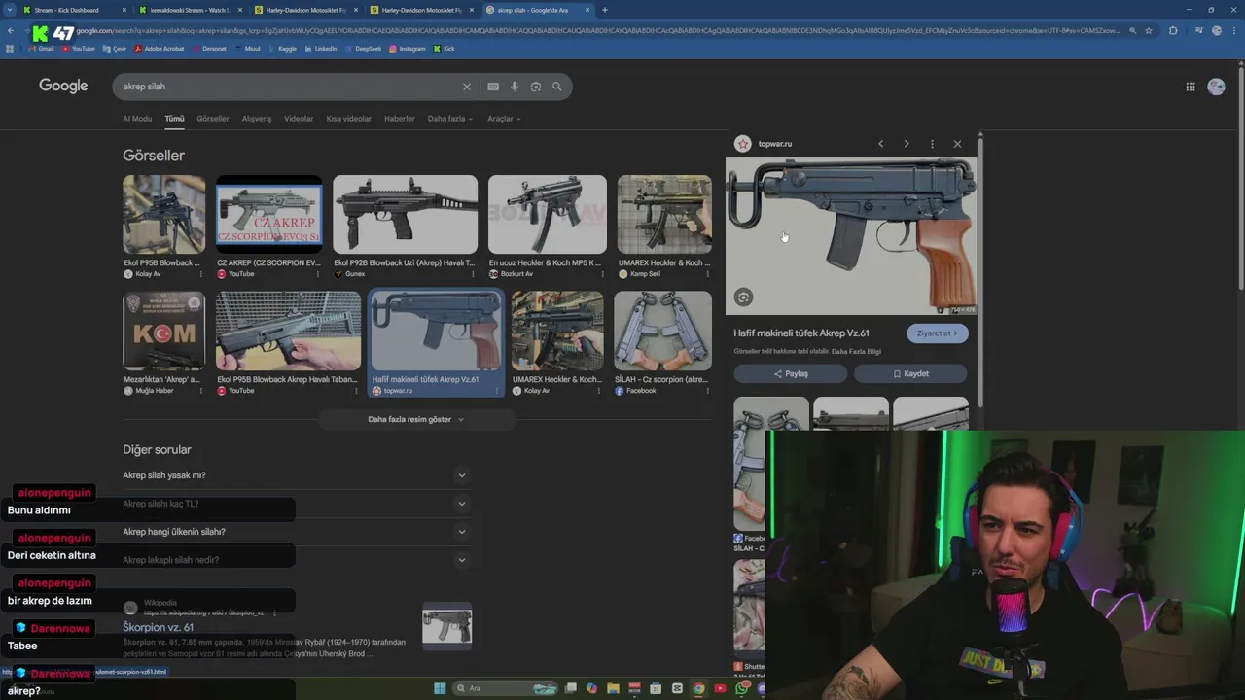Open LinkedIn bookmark in bookmarks bar
1245x700 pixels.
[x=322, y=48]
